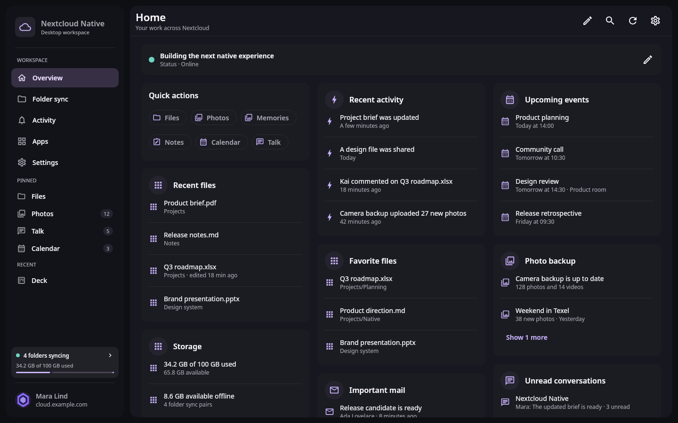678x423 pixels.
Task: Expand the 4 folders syncing chevron
Action: pyautogui.click(x=110, y=355)
